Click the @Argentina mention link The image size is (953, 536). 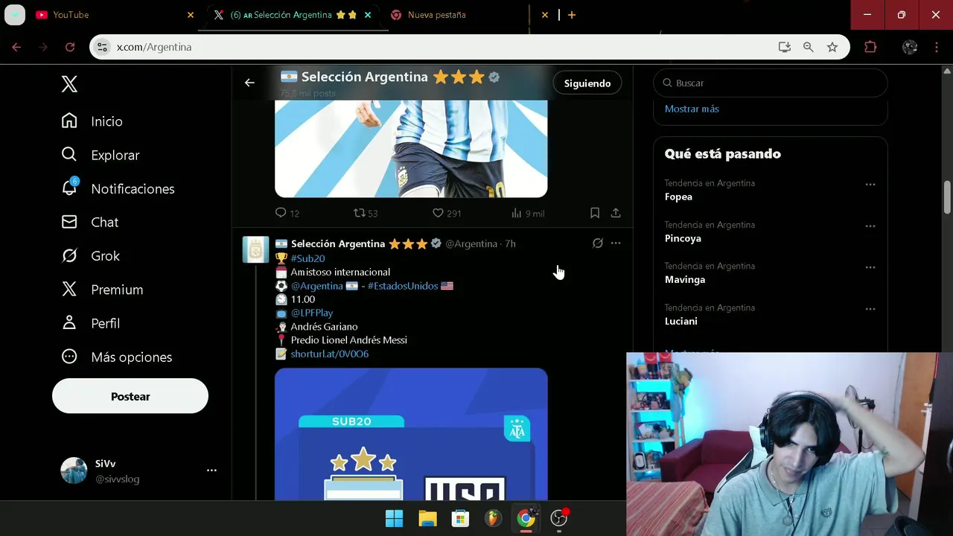(316, 286)
